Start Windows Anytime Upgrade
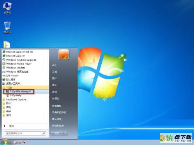The height and width of the screenshot is (145, 194). point(20,60)
